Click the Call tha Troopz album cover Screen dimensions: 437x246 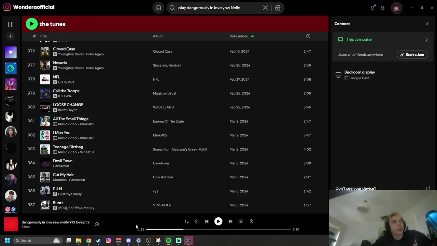pyautogui.click(x=45, y=93)
